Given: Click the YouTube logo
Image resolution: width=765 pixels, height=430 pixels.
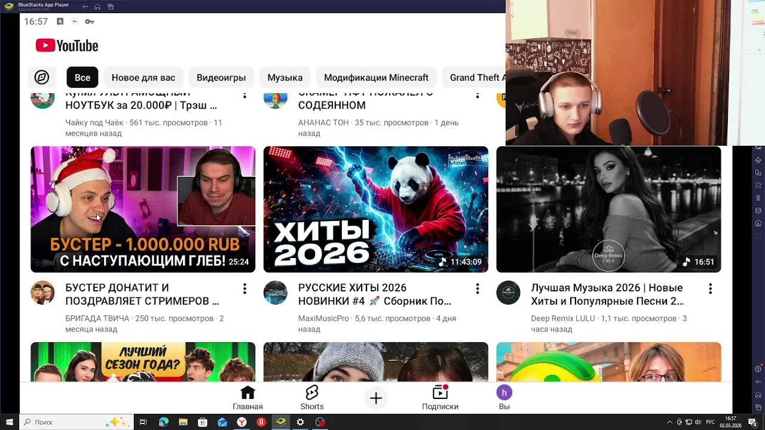Looking at the screenshot, I should pyautogui.click(x=67, y=46).
